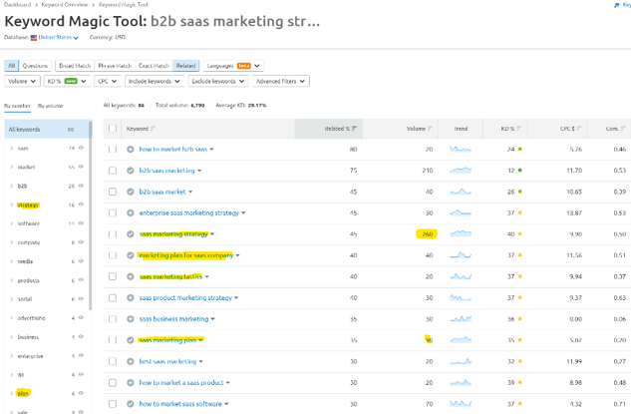Screen dimensions: 631x414
Task: Check the box for 'b2b saas marketing'
Action: (113, 171)
